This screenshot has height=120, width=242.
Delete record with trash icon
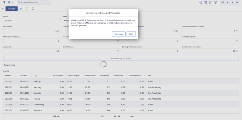click(x=206, y=2)
